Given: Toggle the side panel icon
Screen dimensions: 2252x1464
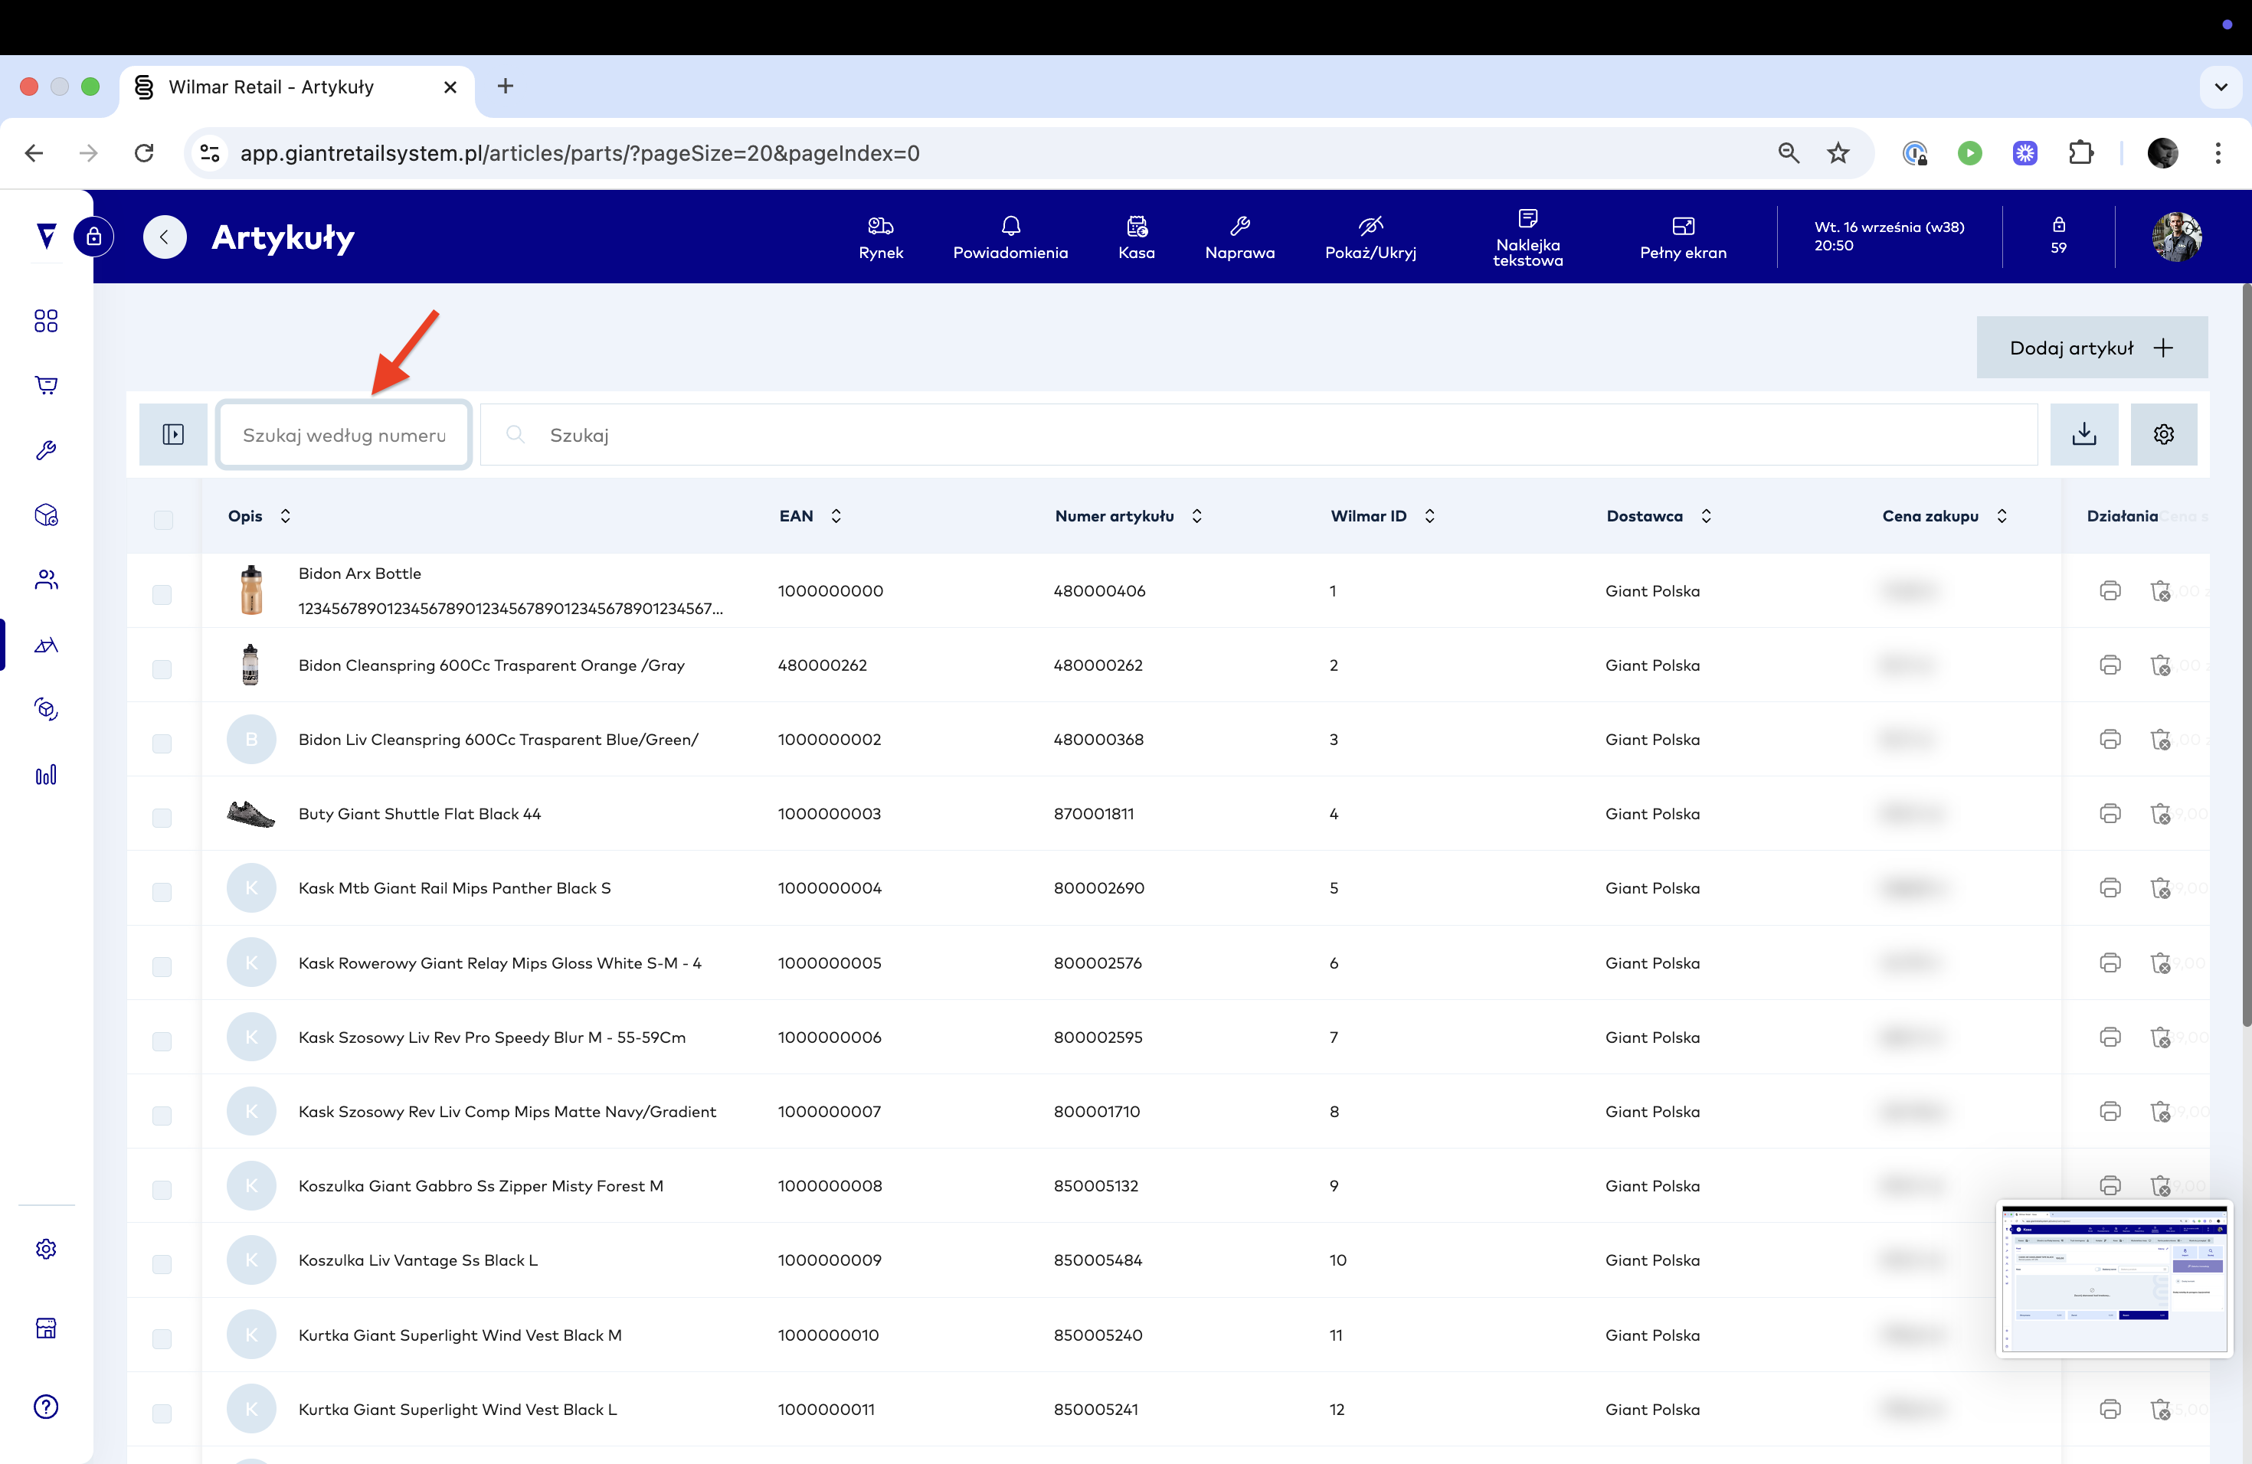Looking at the screenshot, I should [x=173, y=434].
